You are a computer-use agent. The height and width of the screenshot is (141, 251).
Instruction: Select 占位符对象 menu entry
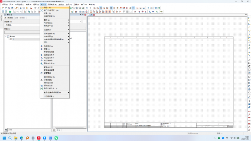point(55,96)
